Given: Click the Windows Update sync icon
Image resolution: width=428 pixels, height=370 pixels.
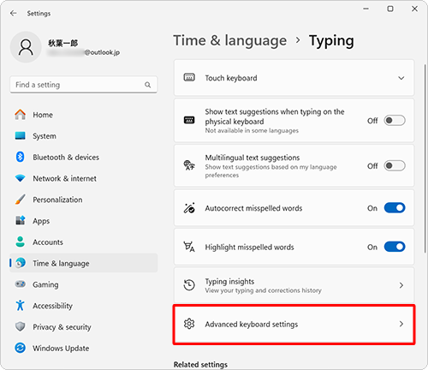Looking at the screenshot, I should click(x=20, y=348).
